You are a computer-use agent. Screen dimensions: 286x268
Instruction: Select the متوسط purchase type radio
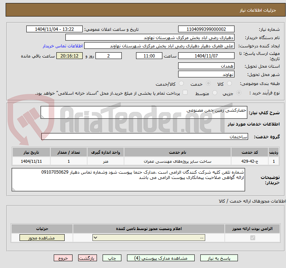(215, 93)
